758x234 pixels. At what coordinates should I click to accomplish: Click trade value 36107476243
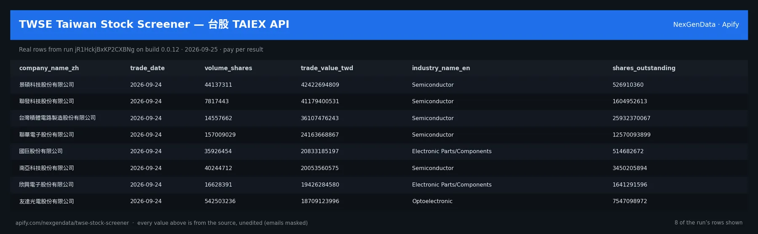(x=320, y=118)
